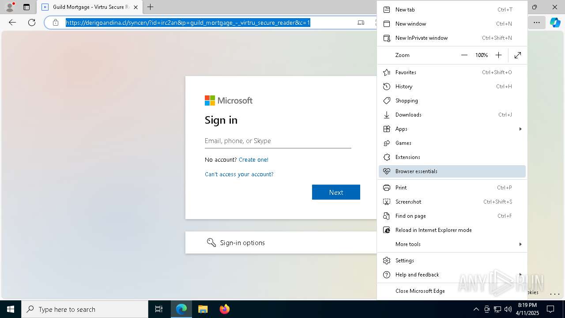Choose Find on page
The width and height of the screenshot is (565, 318).
coord(452,216)
